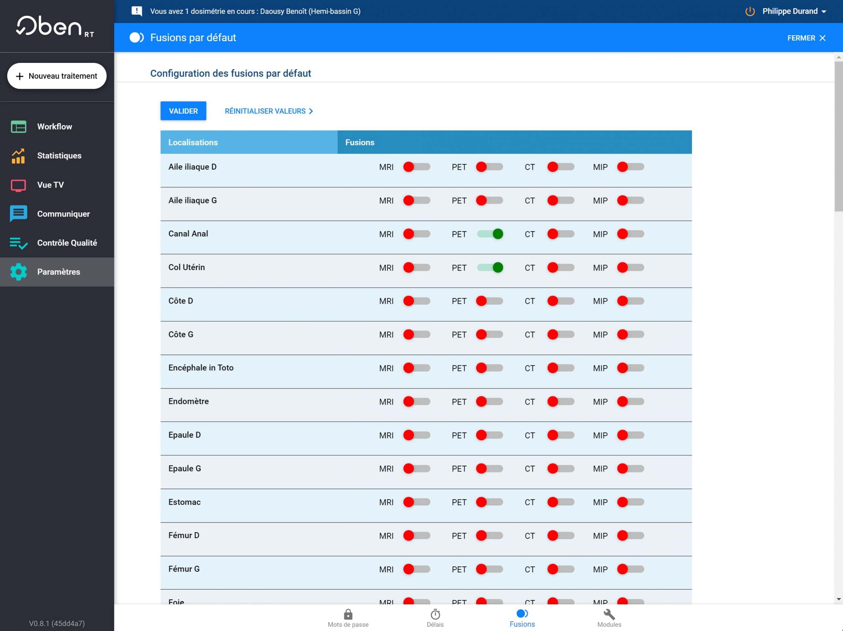The height and width of the screenshot is (631, 843).
Task: Click the Statistiques chart icon
Action: pos(18,156)
